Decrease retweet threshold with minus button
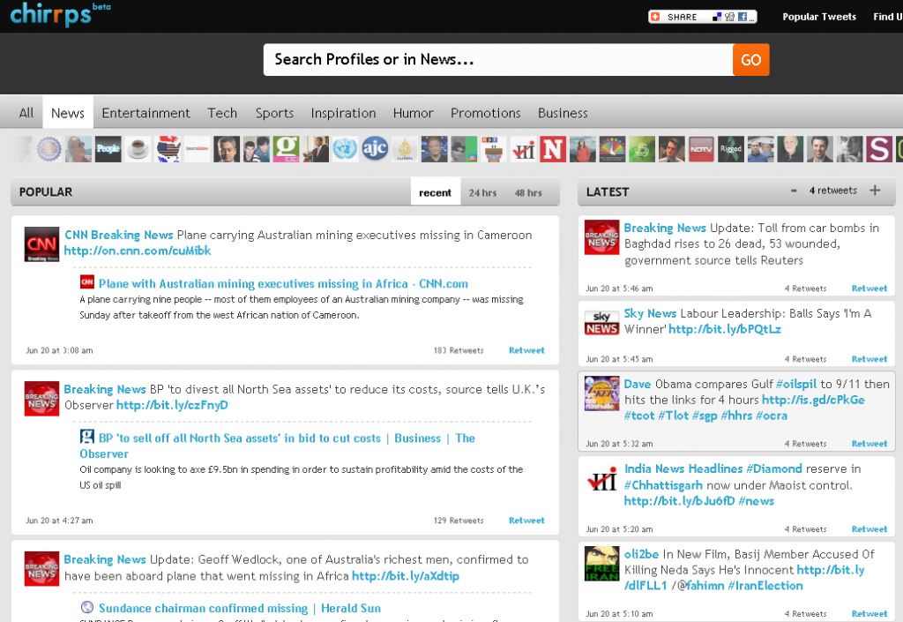The height and width of the screenshot is (622, 903). click(794, 191)
